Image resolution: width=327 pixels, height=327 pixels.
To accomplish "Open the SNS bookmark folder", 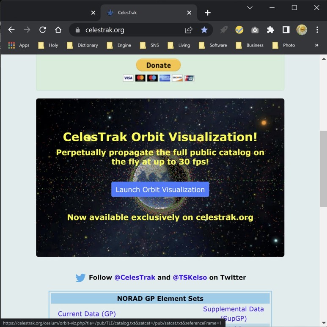I will click(x=149, y=45).
